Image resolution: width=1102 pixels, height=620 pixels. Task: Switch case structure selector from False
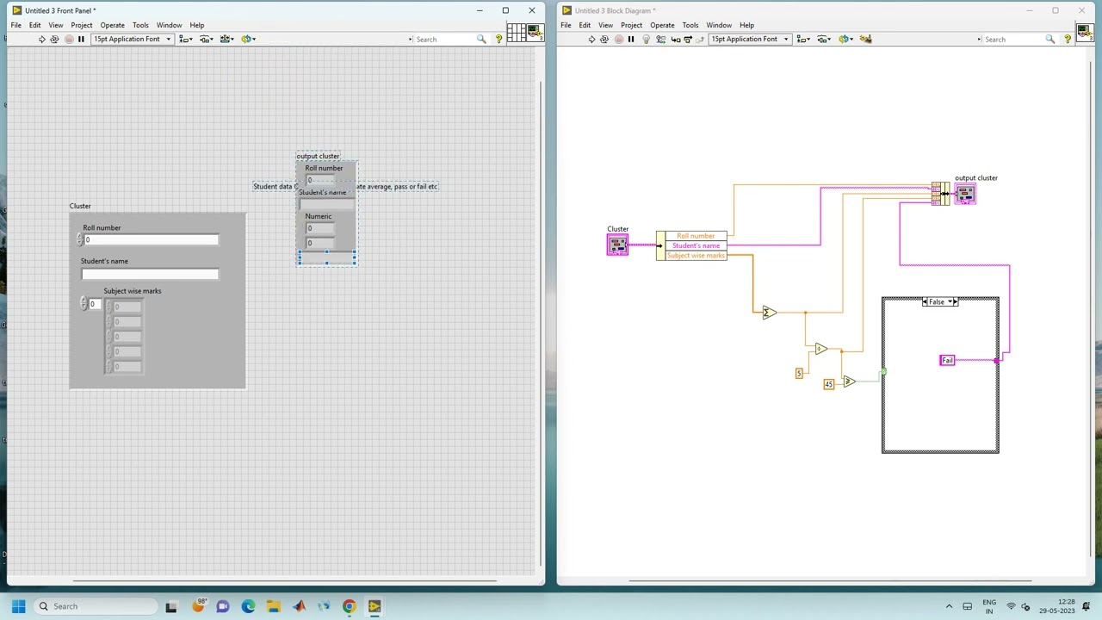point(940,302)
